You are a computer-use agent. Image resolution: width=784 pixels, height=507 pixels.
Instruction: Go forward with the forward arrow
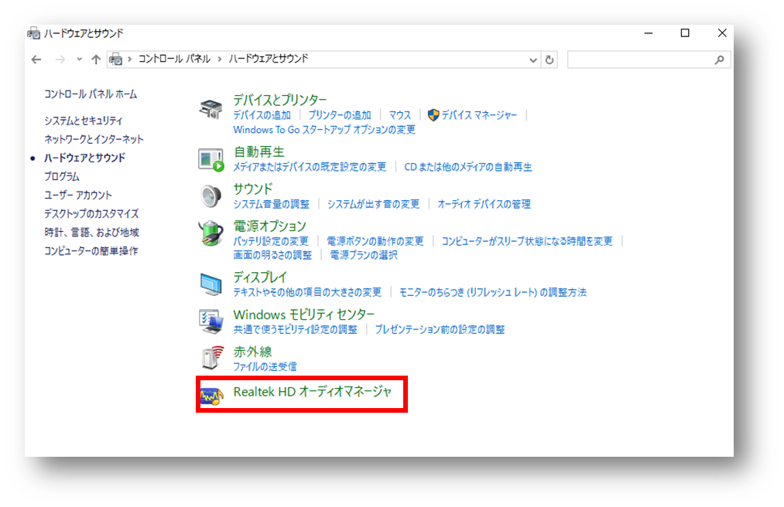(60, 60)
